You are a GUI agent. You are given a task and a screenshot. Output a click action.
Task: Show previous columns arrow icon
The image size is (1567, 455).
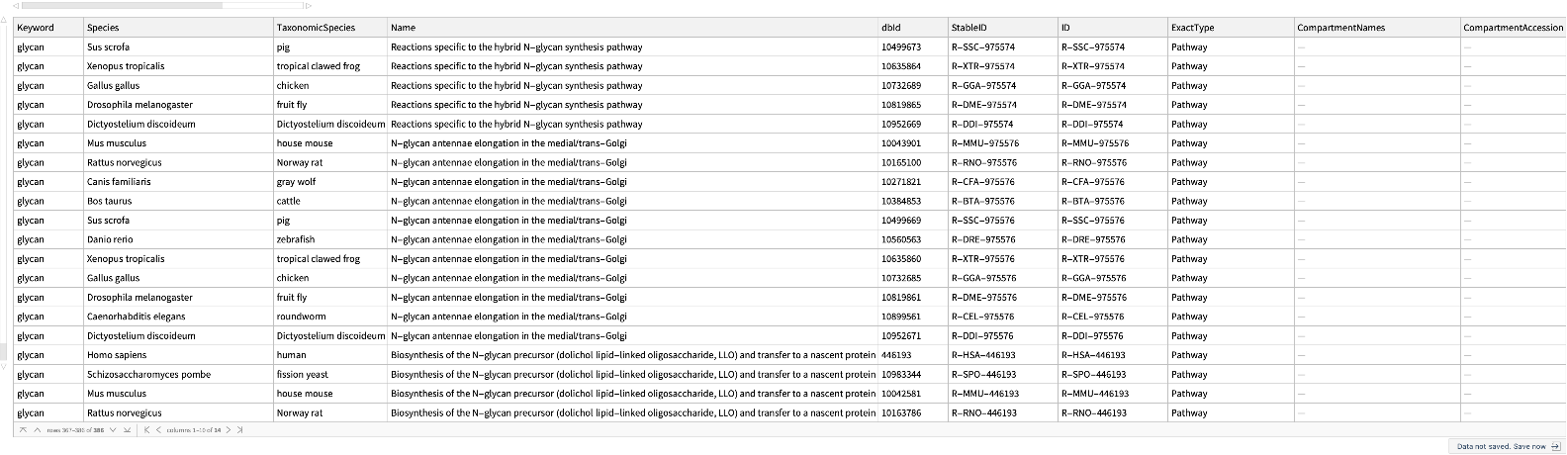pyautogui.click(x=158, y=430)
